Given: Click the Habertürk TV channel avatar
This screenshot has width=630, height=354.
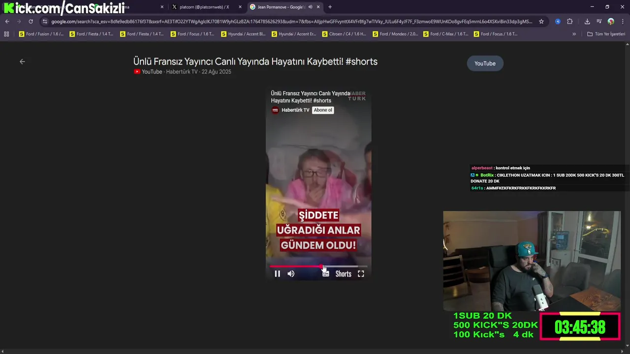Looking at the screenshot, I should (x=275, y=110).
